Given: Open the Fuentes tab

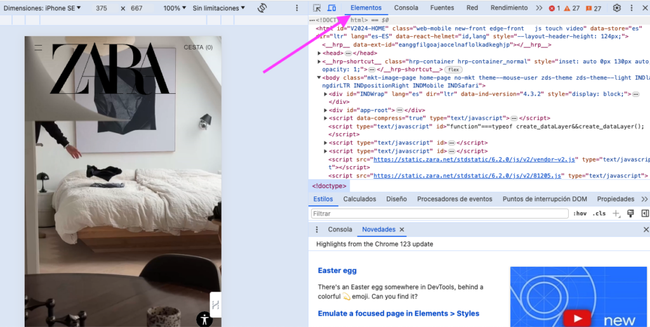Looking at the screenshot, I should click(x=442, y=8).
